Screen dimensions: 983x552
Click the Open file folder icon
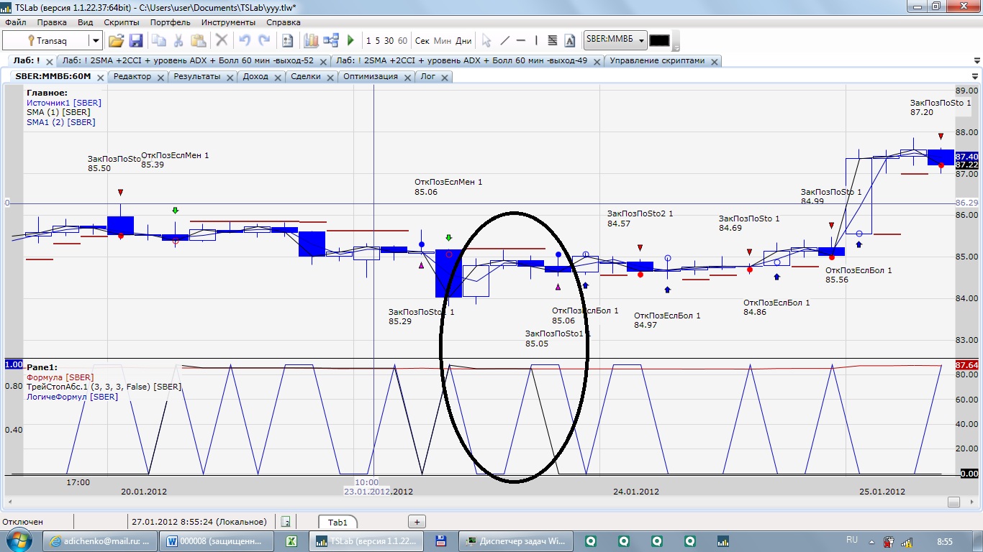point(116,41)
